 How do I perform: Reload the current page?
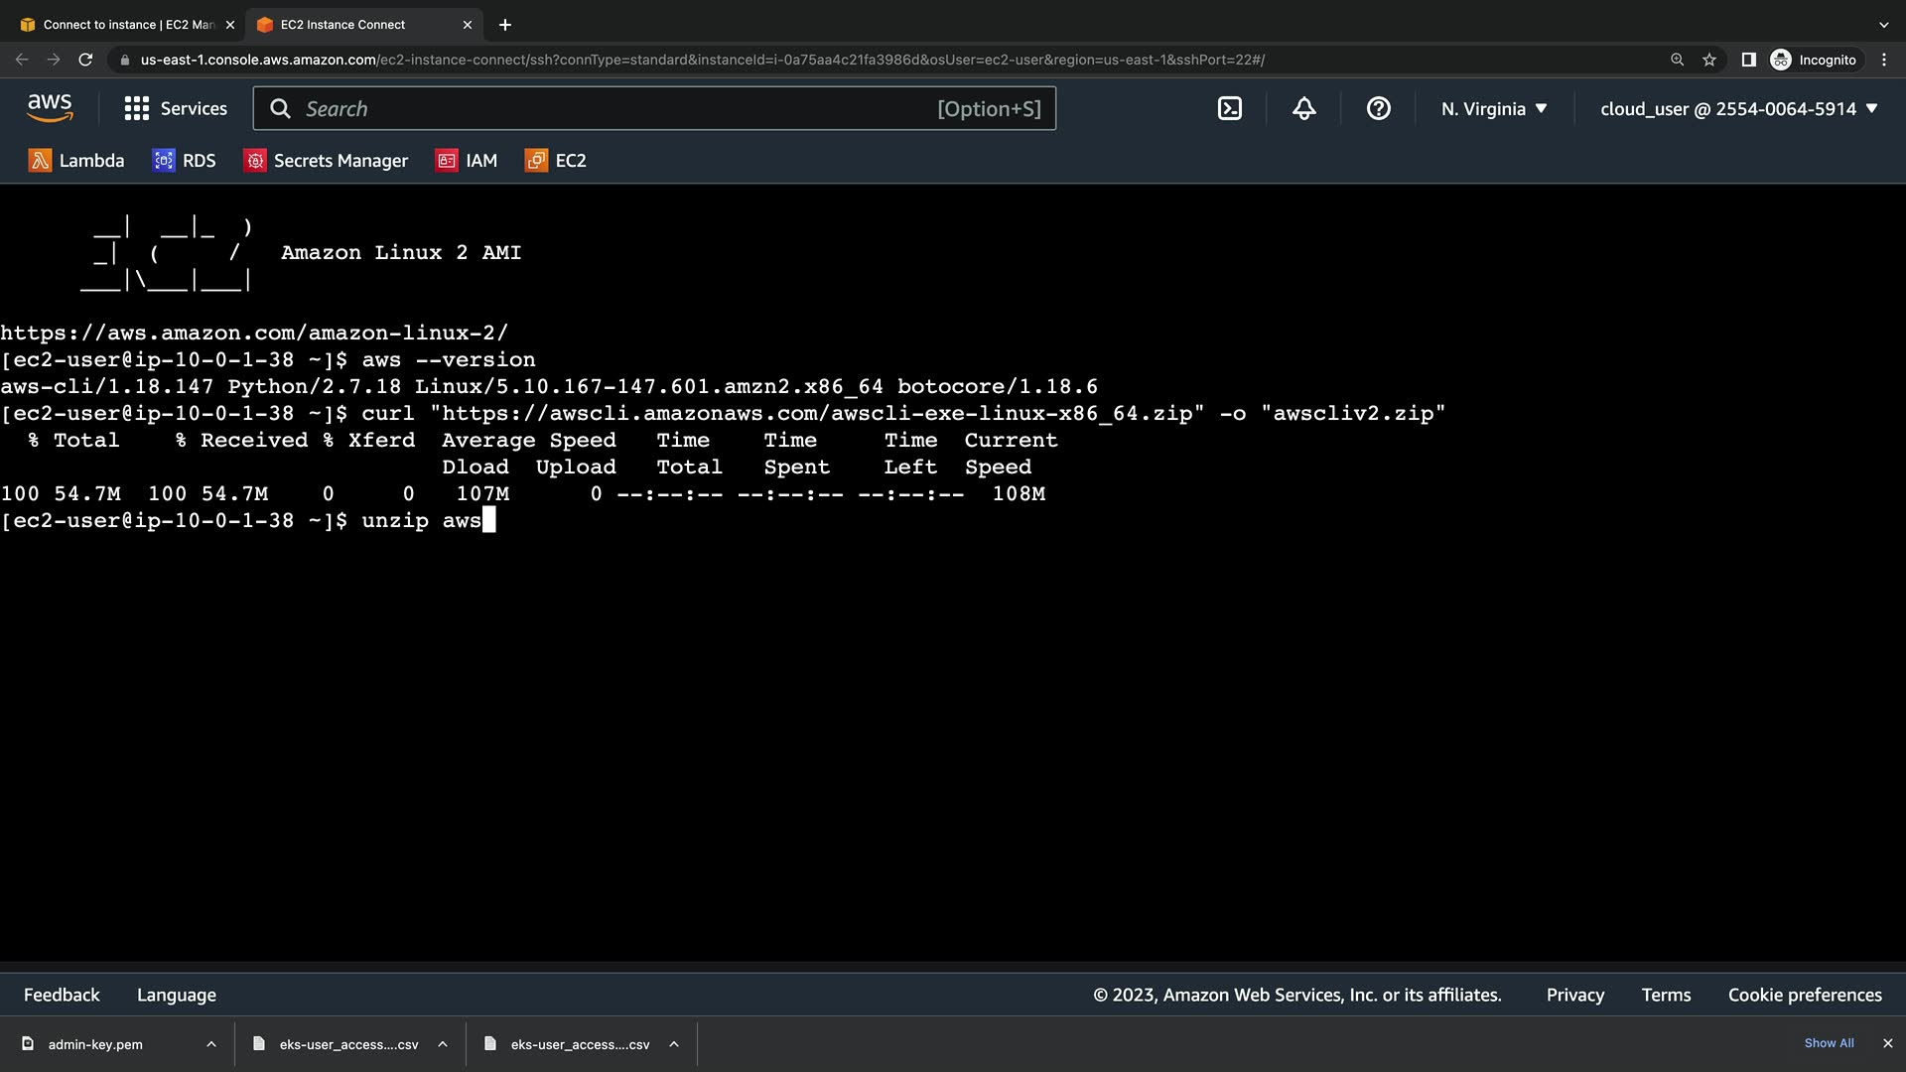coord(85,60)
